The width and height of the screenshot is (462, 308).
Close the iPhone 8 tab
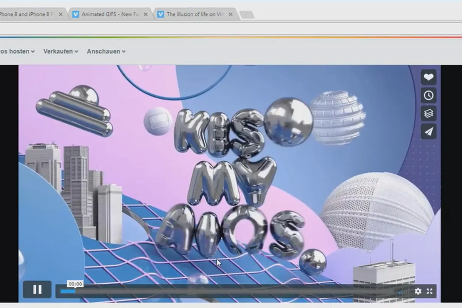(60, 14)
